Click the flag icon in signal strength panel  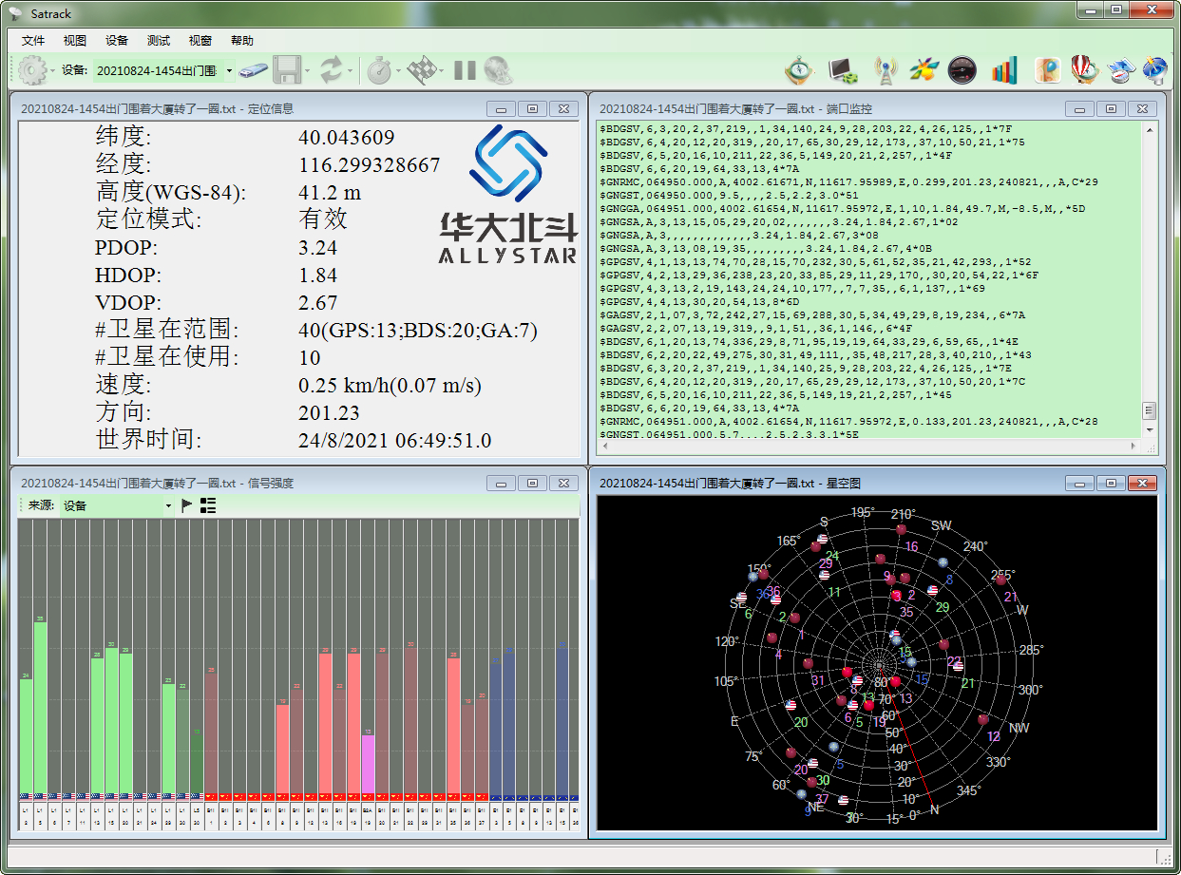pyautogui.click(x=187, y=505)
